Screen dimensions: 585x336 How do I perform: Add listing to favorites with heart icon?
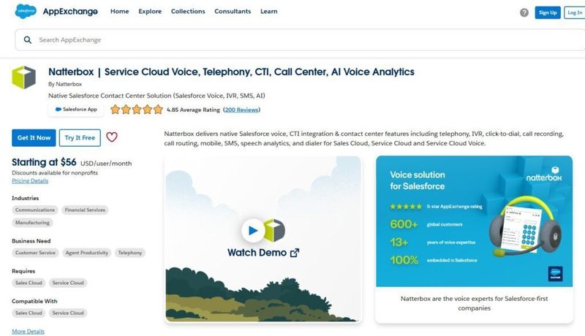click(x=112, y=137)
